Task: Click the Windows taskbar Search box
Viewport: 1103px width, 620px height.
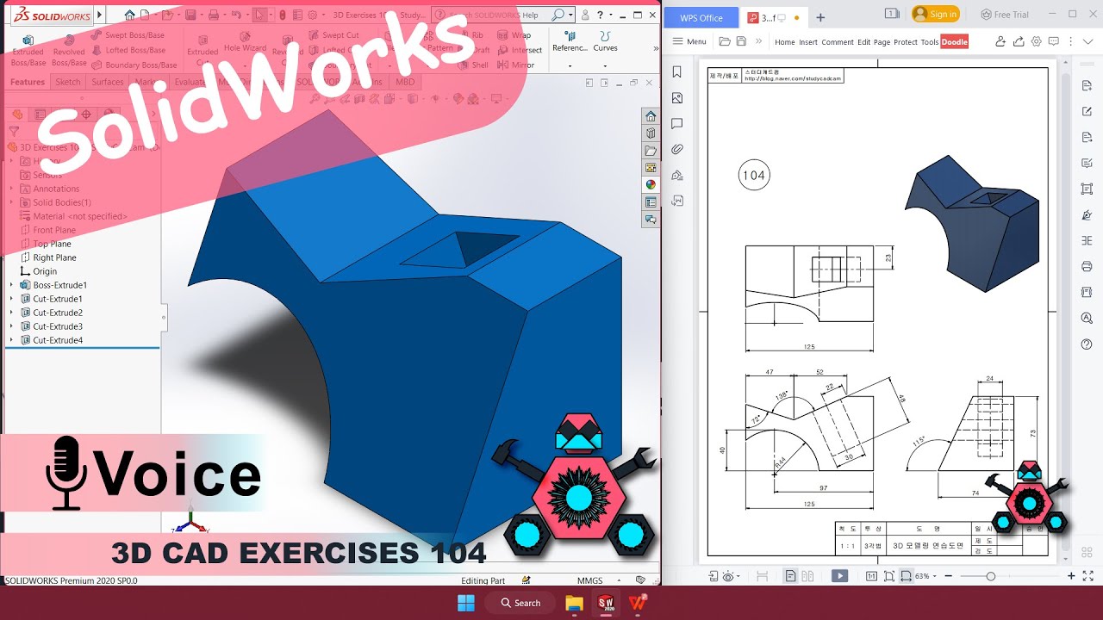Action: coord(520,603)
